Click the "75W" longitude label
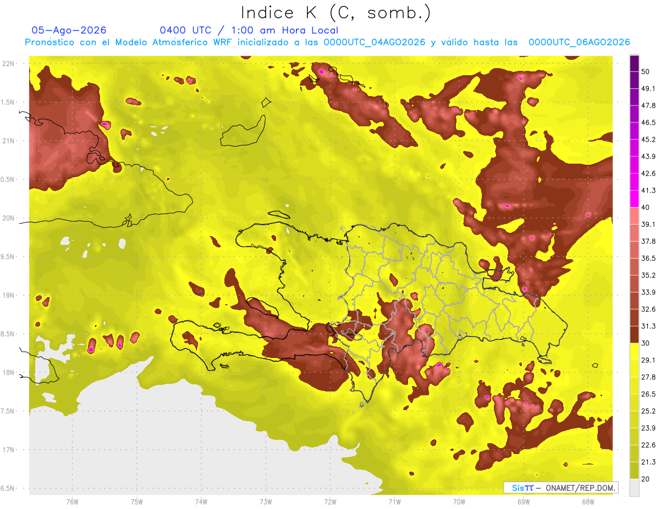The height and width of the screenshot is (509, 660). [136, 502]
